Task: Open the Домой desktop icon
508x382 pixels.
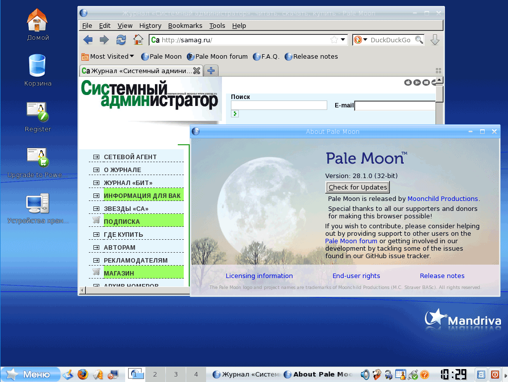Action: [x=38, y=25]
